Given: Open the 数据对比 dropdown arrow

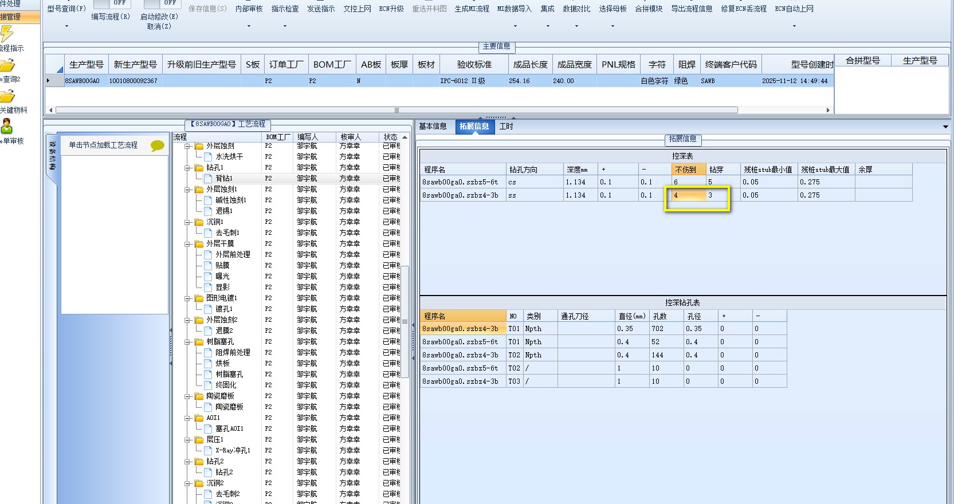Looking at the screenshot, I should [x=576, y=26].
